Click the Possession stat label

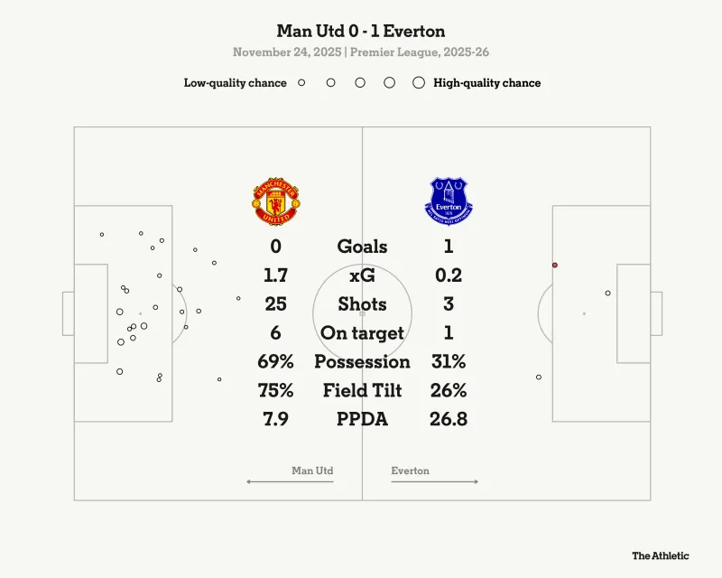(x=362, y=362)
